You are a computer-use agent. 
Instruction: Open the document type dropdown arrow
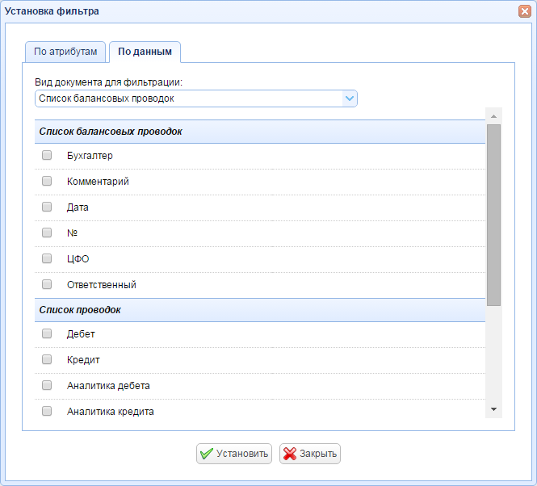(x=350, y=98)
